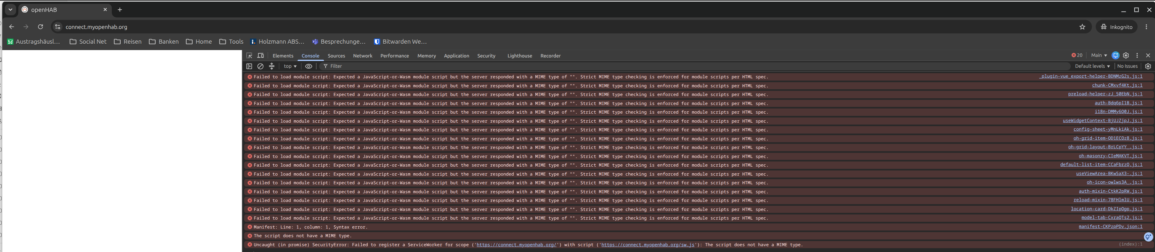Open the Network tab
Screen dimensions: 1155x252
(363, 56)
